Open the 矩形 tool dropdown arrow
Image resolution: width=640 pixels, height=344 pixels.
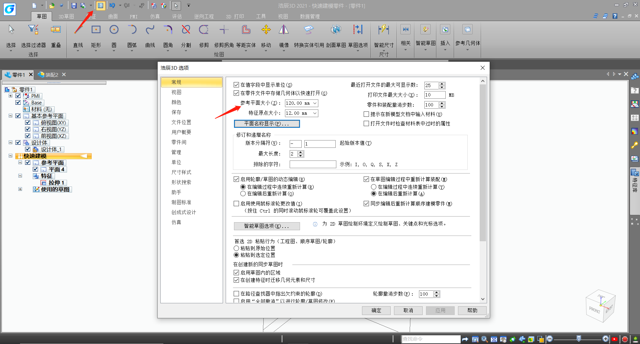(x=96, y=51)
